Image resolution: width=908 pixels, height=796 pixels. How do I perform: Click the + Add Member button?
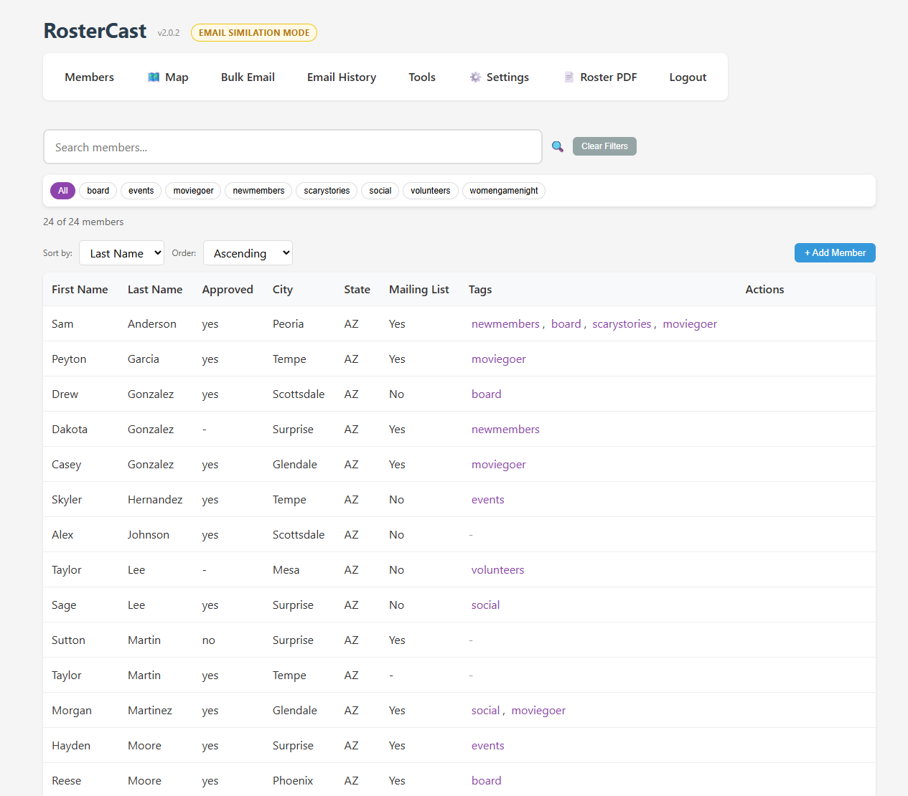point(835,253)
